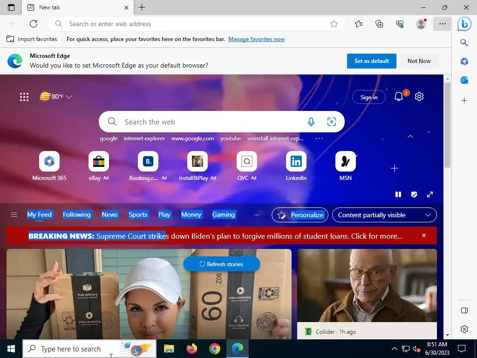This screenshot has width=477, height=358.
Task: Edit the page background image
Action: [x=414, y=194]
